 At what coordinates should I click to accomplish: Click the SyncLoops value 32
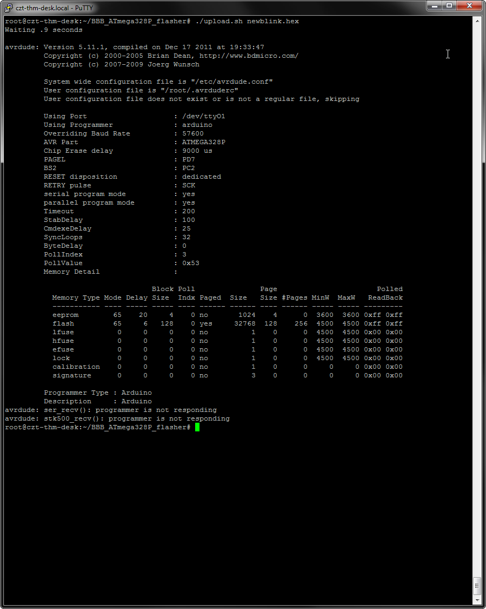186,238
